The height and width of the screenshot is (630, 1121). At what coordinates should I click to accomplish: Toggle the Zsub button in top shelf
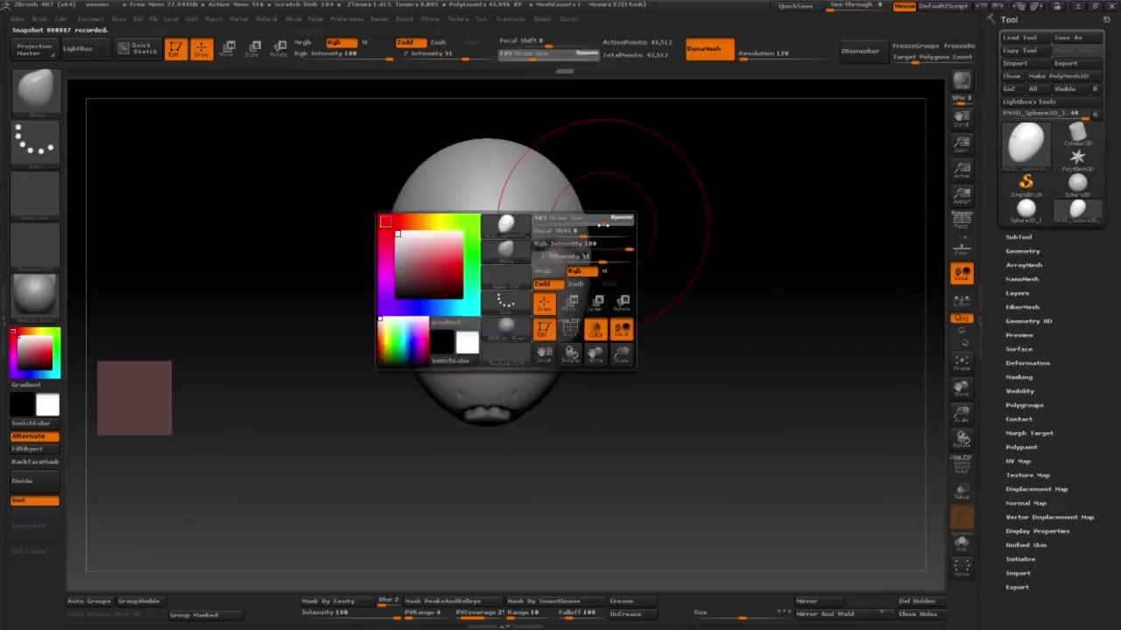pos(438,42)
